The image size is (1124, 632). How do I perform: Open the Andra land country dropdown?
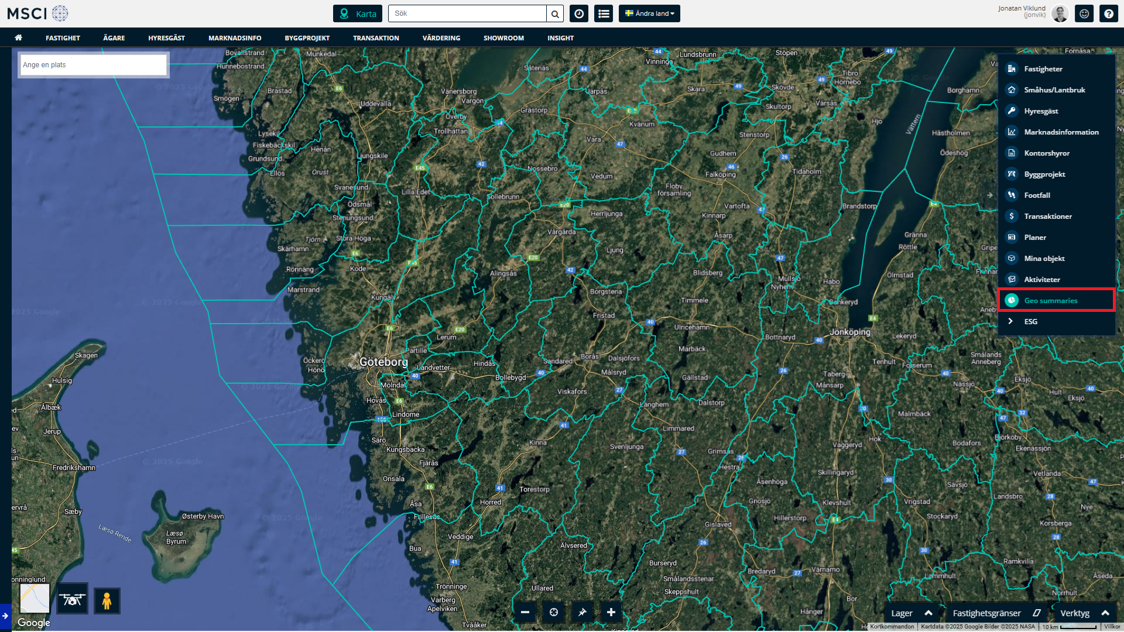[x=649, y=13]
